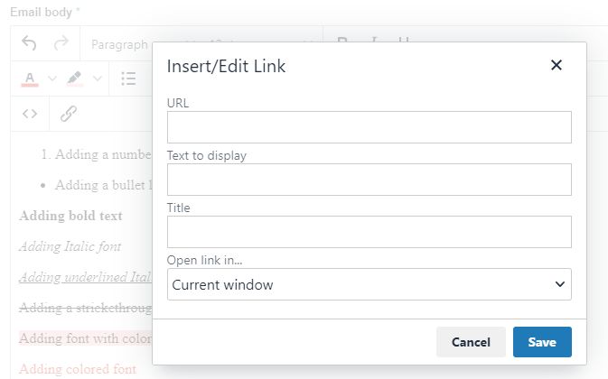
Task: Expand the highlight color chevron
Action: (97, 79)
